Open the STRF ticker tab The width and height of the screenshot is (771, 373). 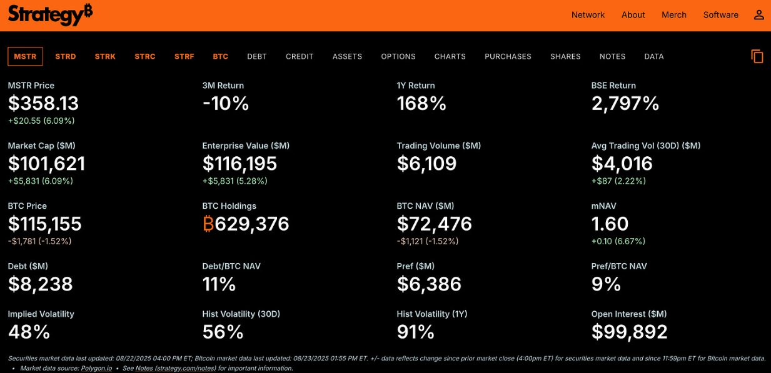(184, 56)
